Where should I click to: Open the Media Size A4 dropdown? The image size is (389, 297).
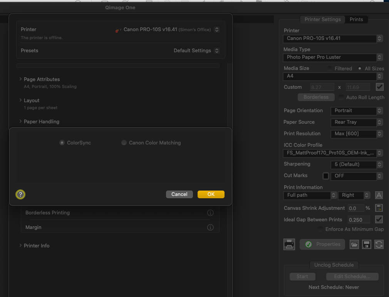pos(333,76)
